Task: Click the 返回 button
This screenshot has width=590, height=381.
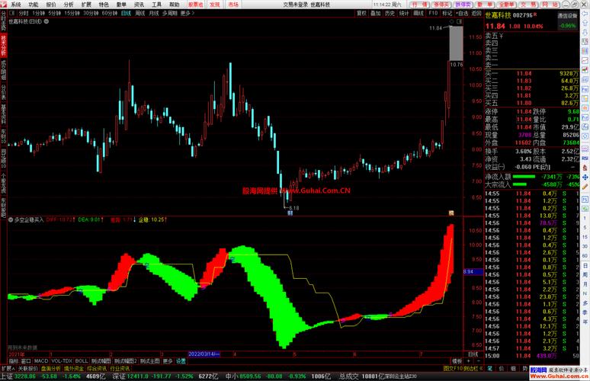Action: [x=476, y=13]
